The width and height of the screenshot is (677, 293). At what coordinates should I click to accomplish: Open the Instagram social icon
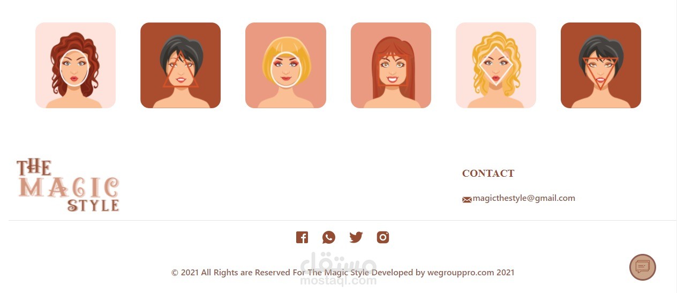point(383,237)
